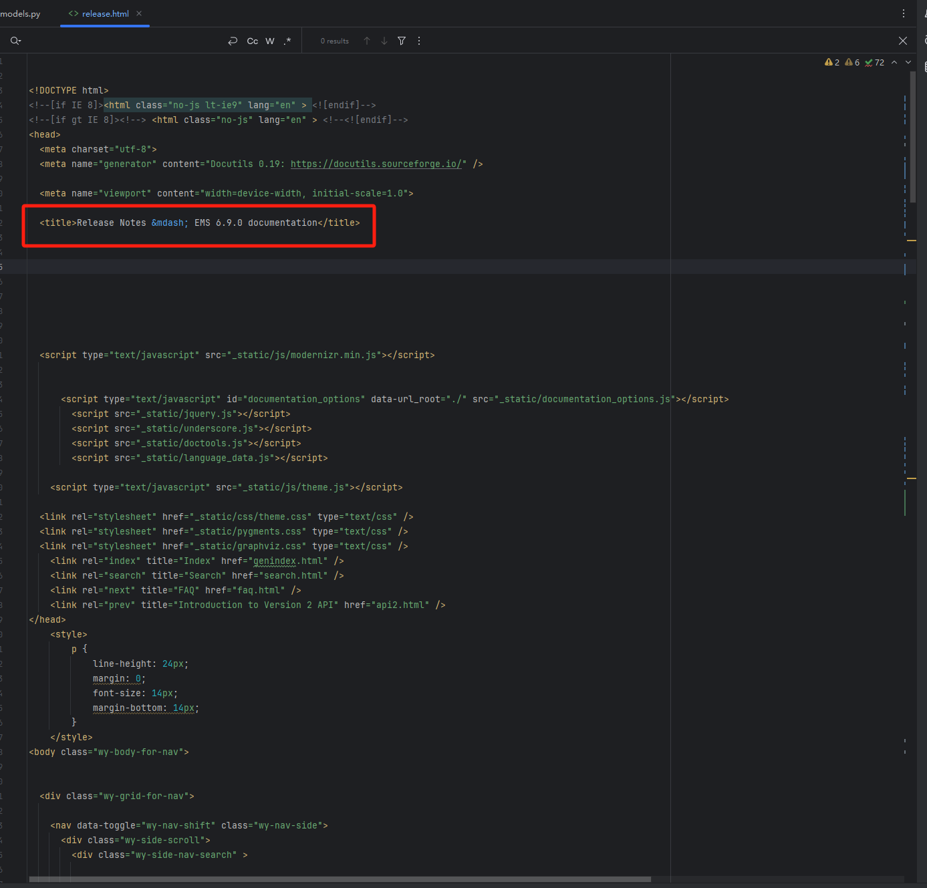Click the doctools.js script line
927x888 pixels.
click(x=186, y=443)
